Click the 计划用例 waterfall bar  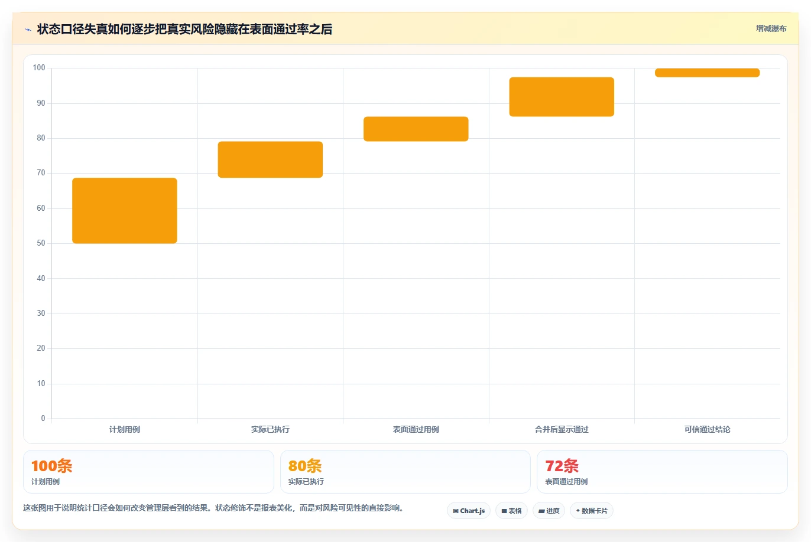[x=125, y=211]
